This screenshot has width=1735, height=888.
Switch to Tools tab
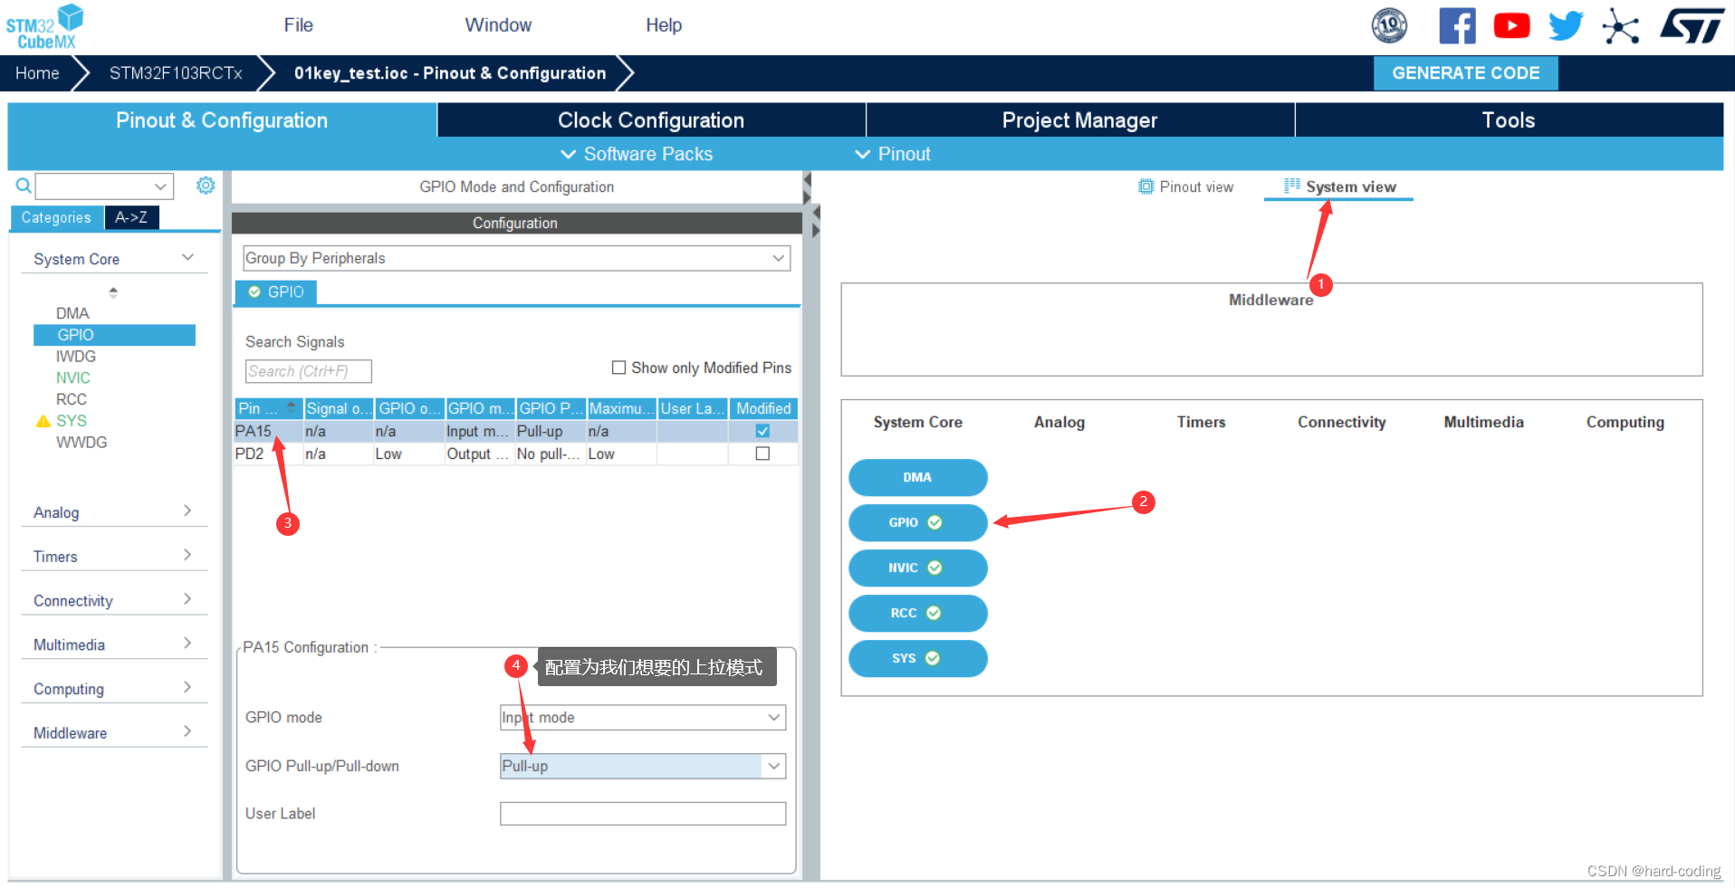1509,119
